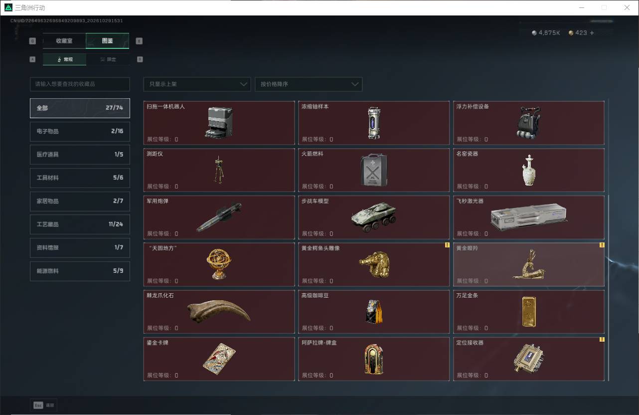Click the gold currency coin icon
The height and width of the screenshot is (415, 639).
pos(571,33)
